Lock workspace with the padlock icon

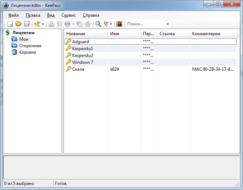tap(119, 24)
